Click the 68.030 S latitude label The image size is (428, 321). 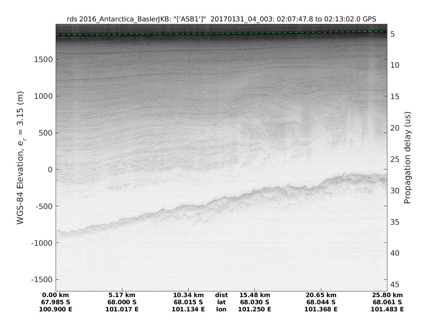254,302
